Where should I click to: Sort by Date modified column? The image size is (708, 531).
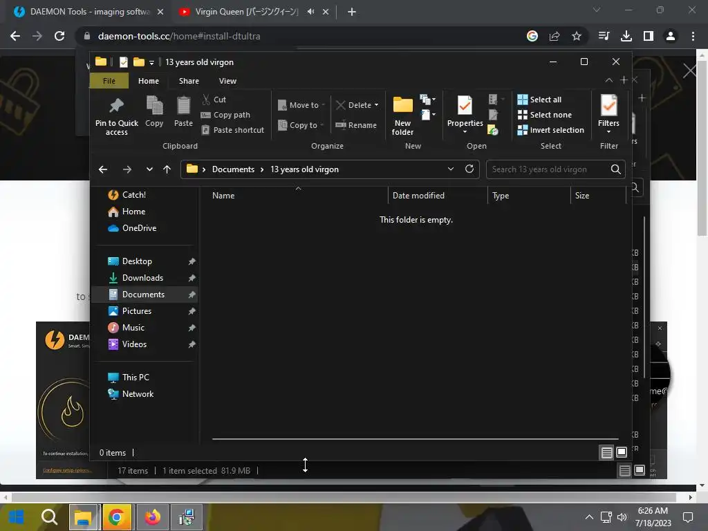(x=438, y=196)
